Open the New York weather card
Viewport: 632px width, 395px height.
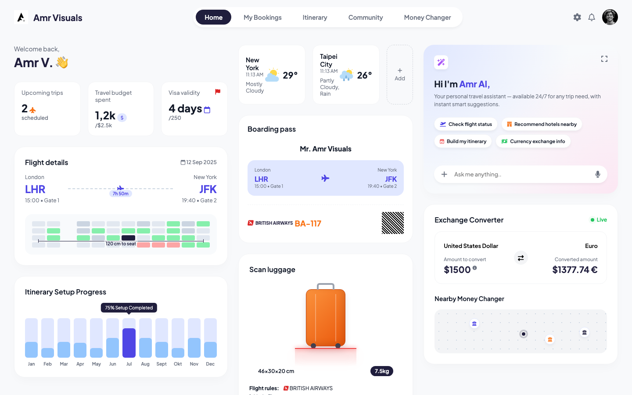point(272,75)
